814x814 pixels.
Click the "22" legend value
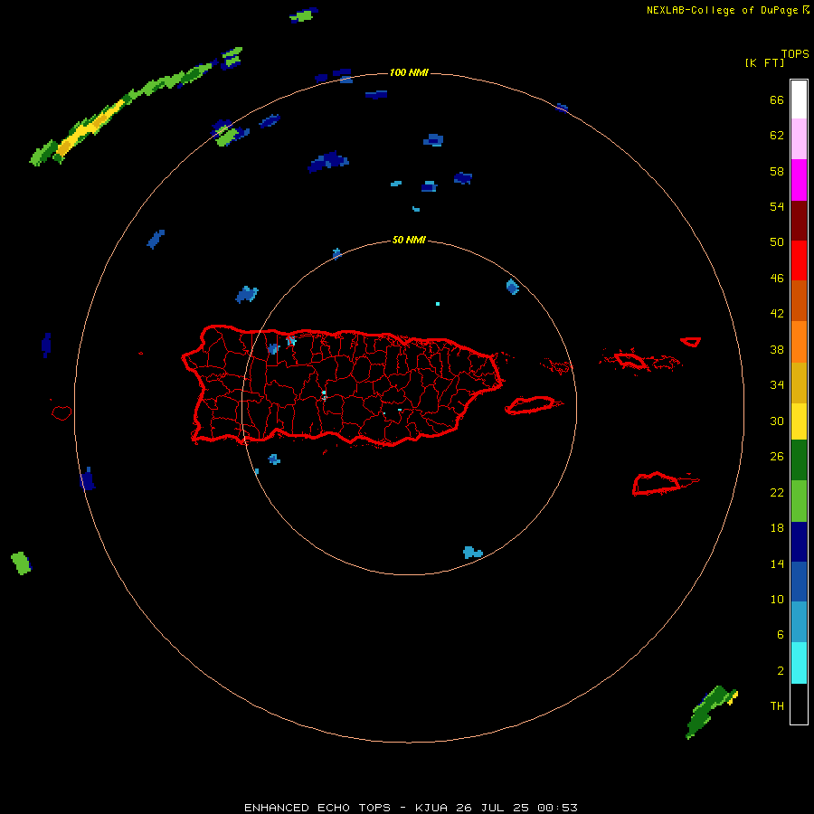777,493
